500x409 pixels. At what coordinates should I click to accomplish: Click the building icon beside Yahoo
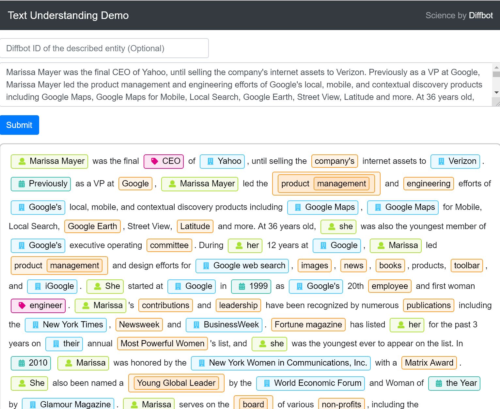coord(211,161)
